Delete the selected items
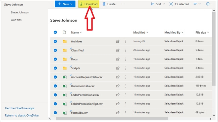 (109, 4)
